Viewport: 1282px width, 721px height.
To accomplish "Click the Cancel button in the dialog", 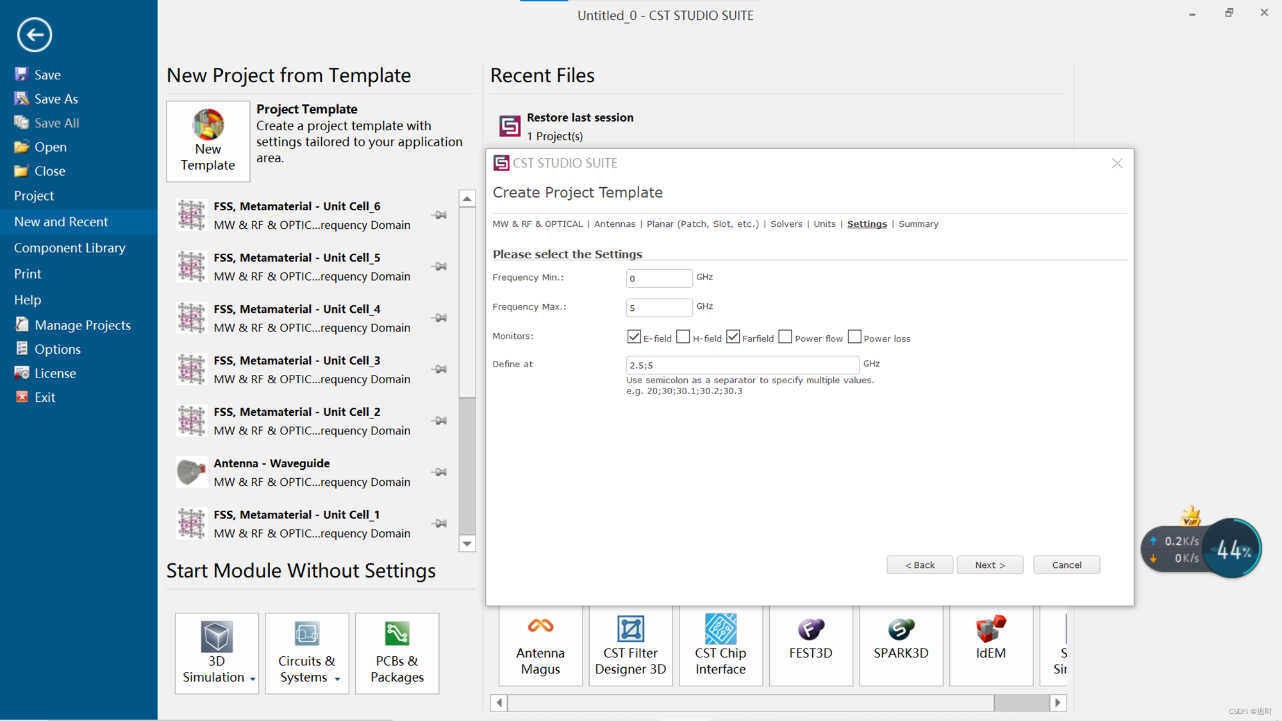I will pyautogui.click(x=1066, y=565).
